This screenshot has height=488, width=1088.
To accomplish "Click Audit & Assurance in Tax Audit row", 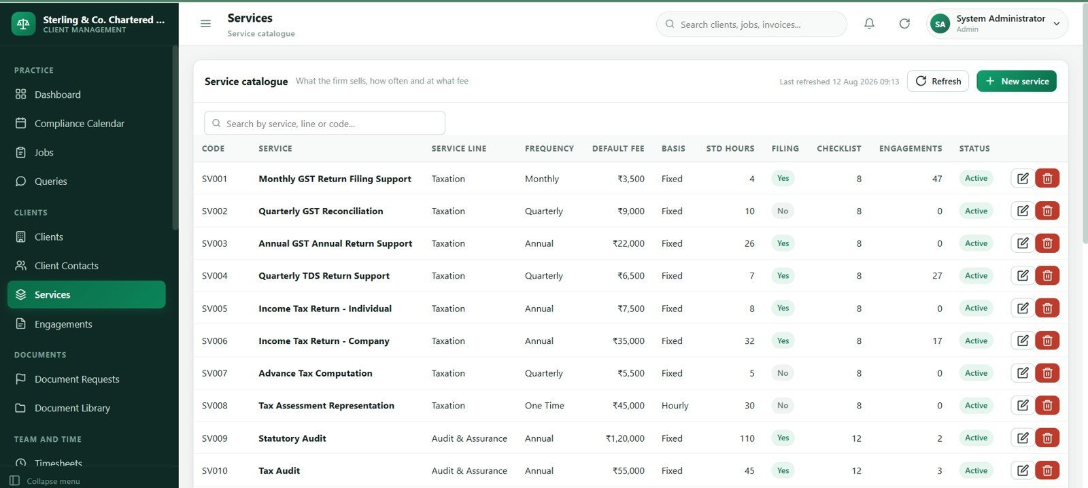I will click(469, 470).
